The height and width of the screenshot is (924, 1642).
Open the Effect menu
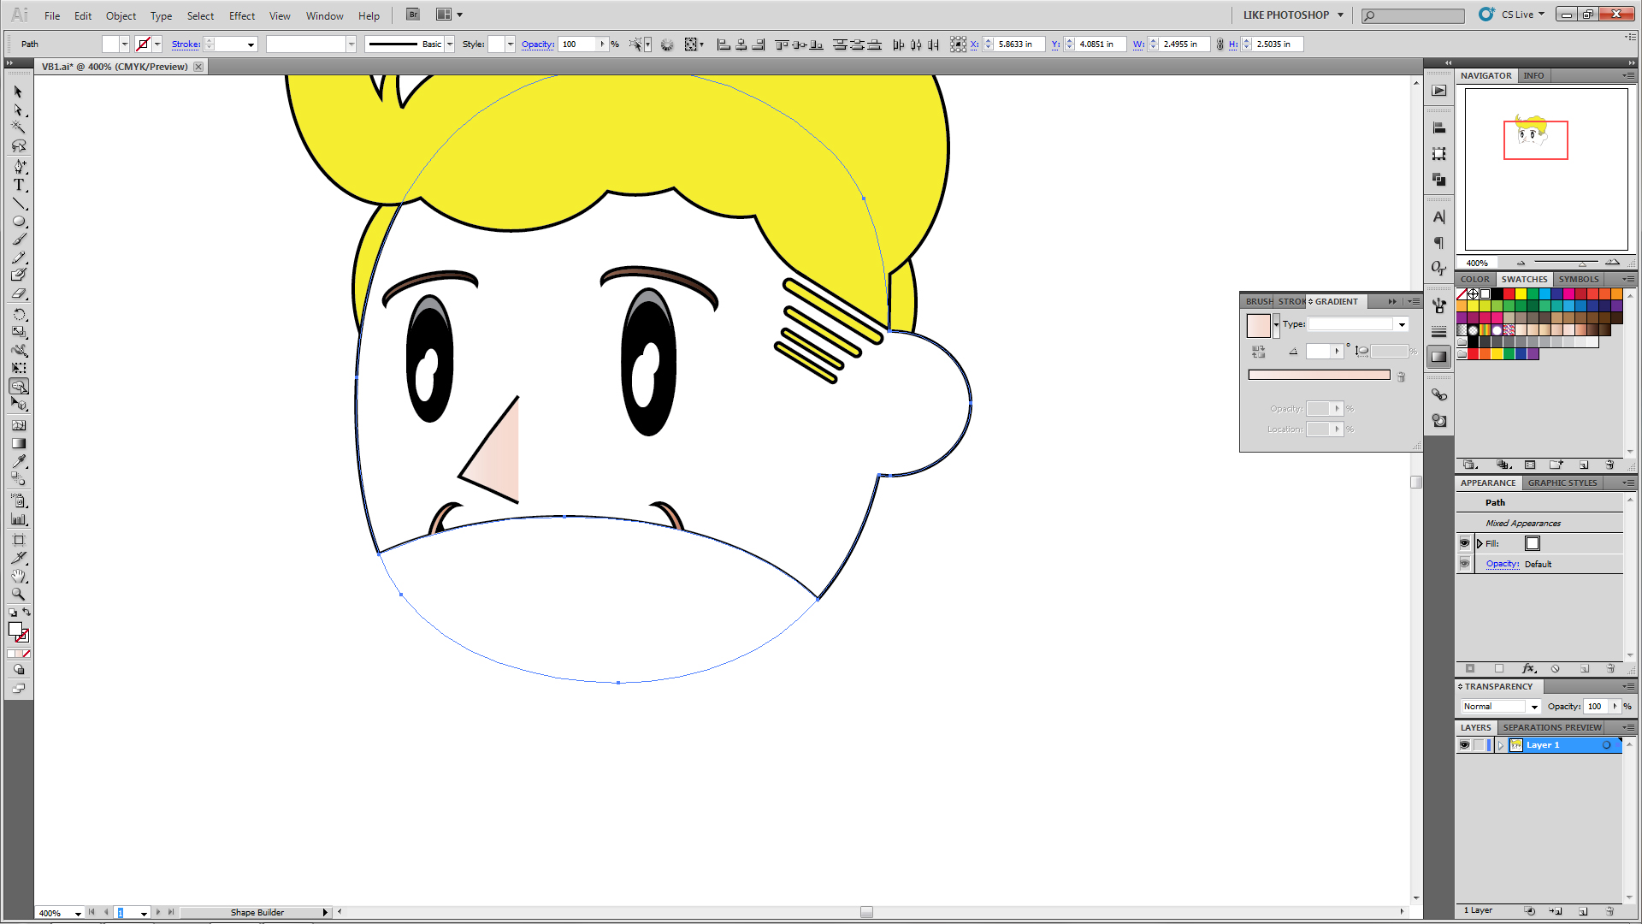click(x=241, y=15)
